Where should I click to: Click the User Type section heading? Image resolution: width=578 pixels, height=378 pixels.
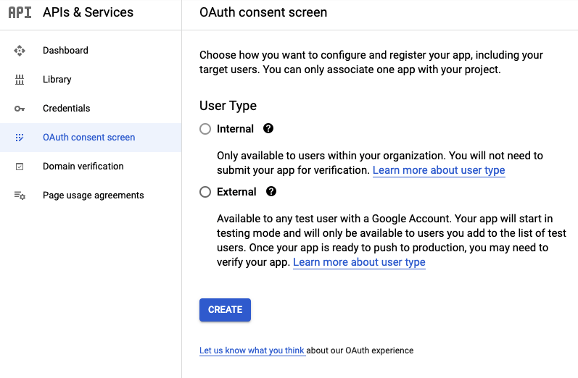pyautogui.click(x=228, y=106)
